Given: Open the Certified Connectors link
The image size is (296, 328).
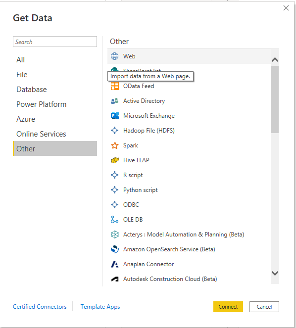Looking at the screenshot, I should click(x=40, y=307).
